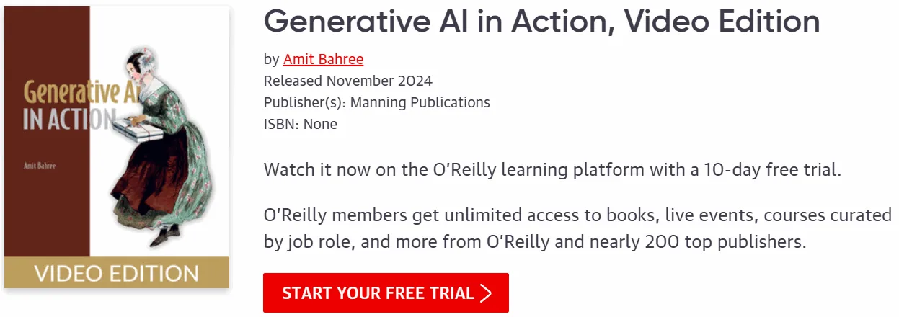
Task: Click the IN ACTION text on the cover
Action: [x=68, y=120]
